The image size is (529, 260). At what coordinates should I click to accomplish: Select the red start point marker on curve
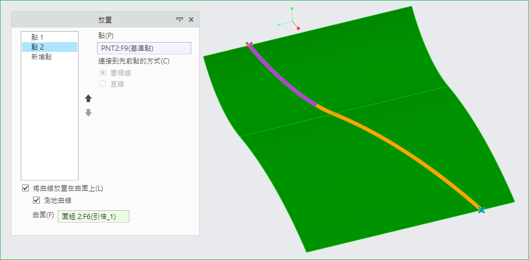249,44
